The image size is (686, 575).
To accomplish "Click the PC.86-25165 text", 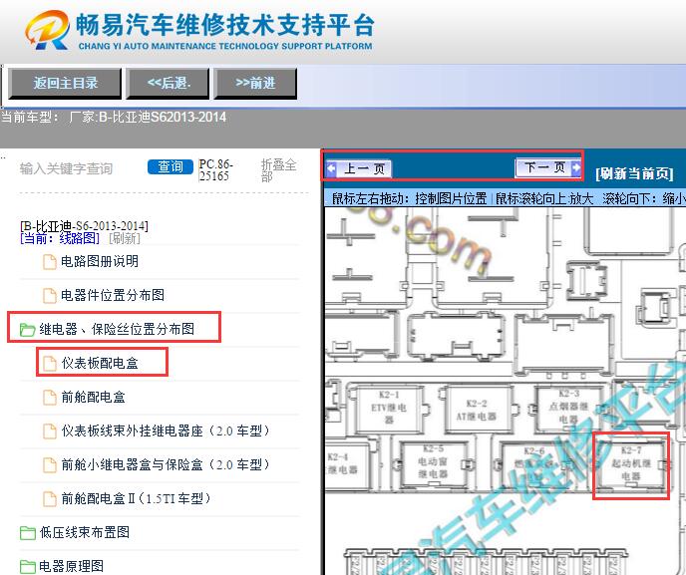I will pos(215,170).
